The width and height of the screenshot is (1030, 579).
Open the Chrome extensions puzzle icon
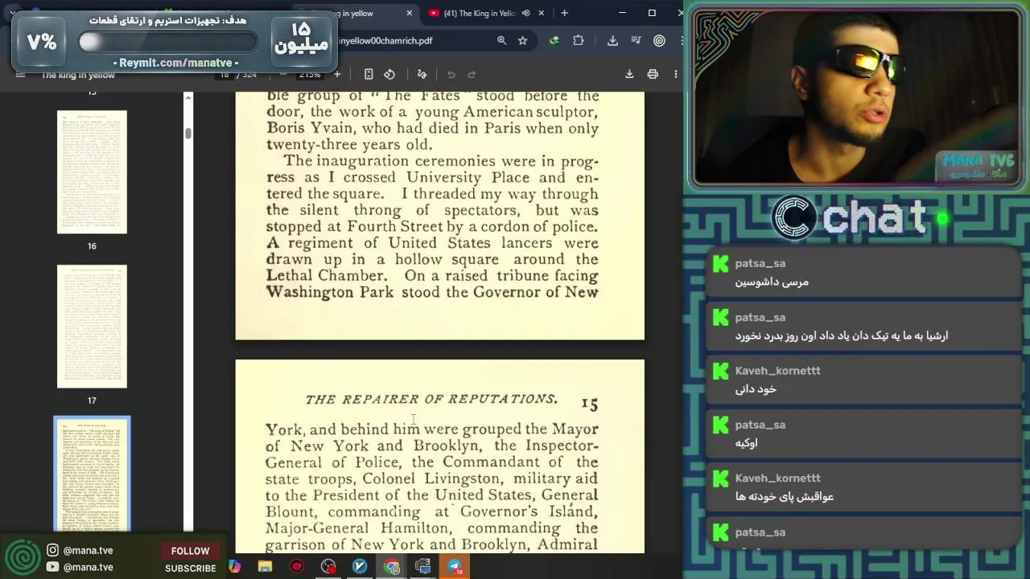click(578, 40)
